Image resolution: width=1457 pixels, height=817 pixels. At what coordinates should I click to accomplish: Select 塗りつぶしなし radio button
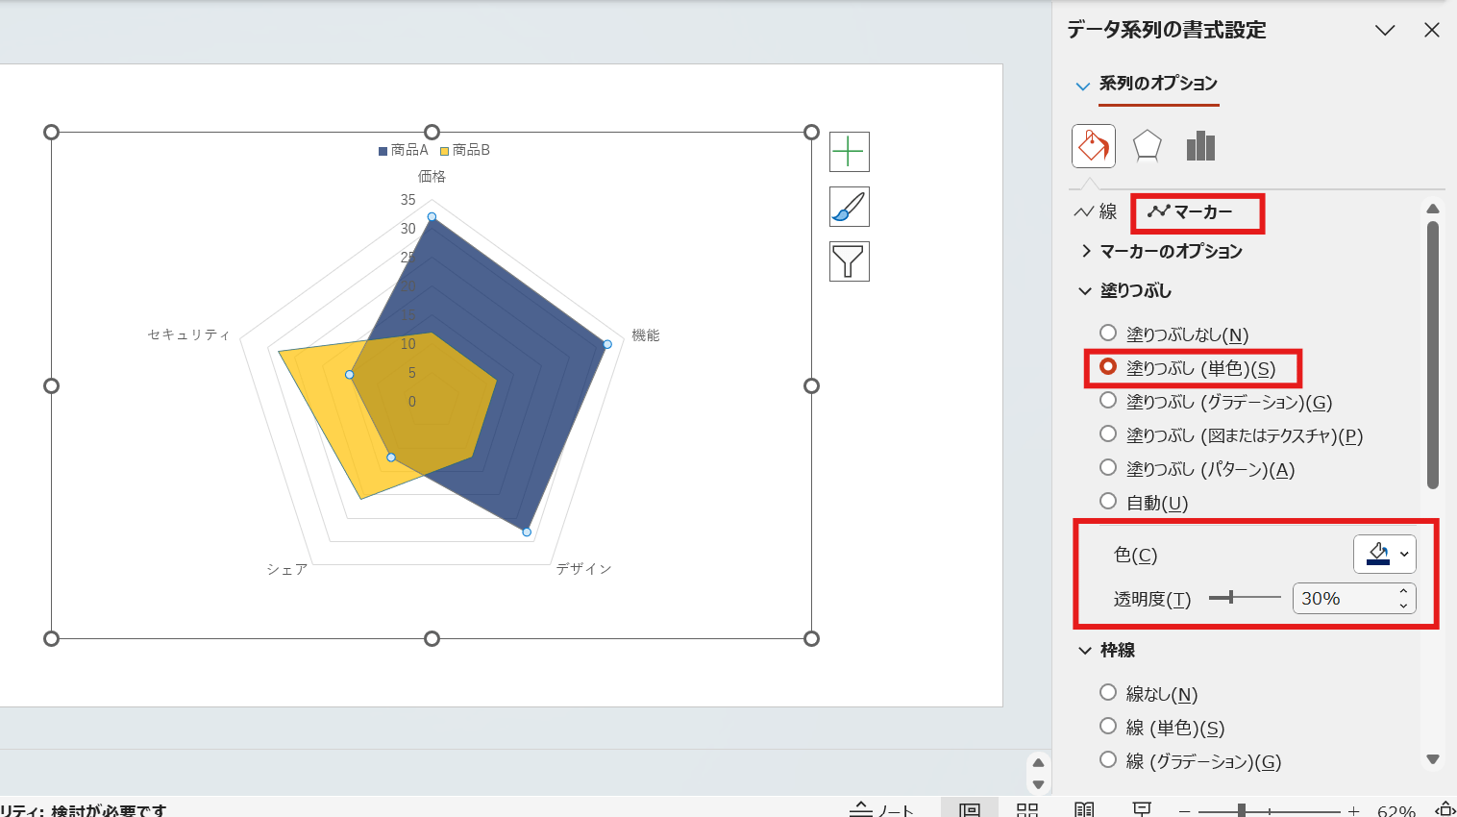[x=1108, y=334]
